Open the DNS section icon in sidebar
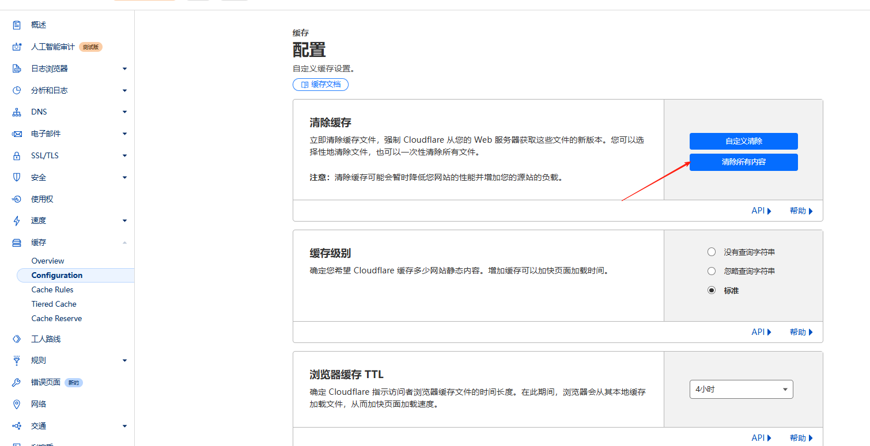This screenshot has height=446, width=870. [x=17, y=112]
